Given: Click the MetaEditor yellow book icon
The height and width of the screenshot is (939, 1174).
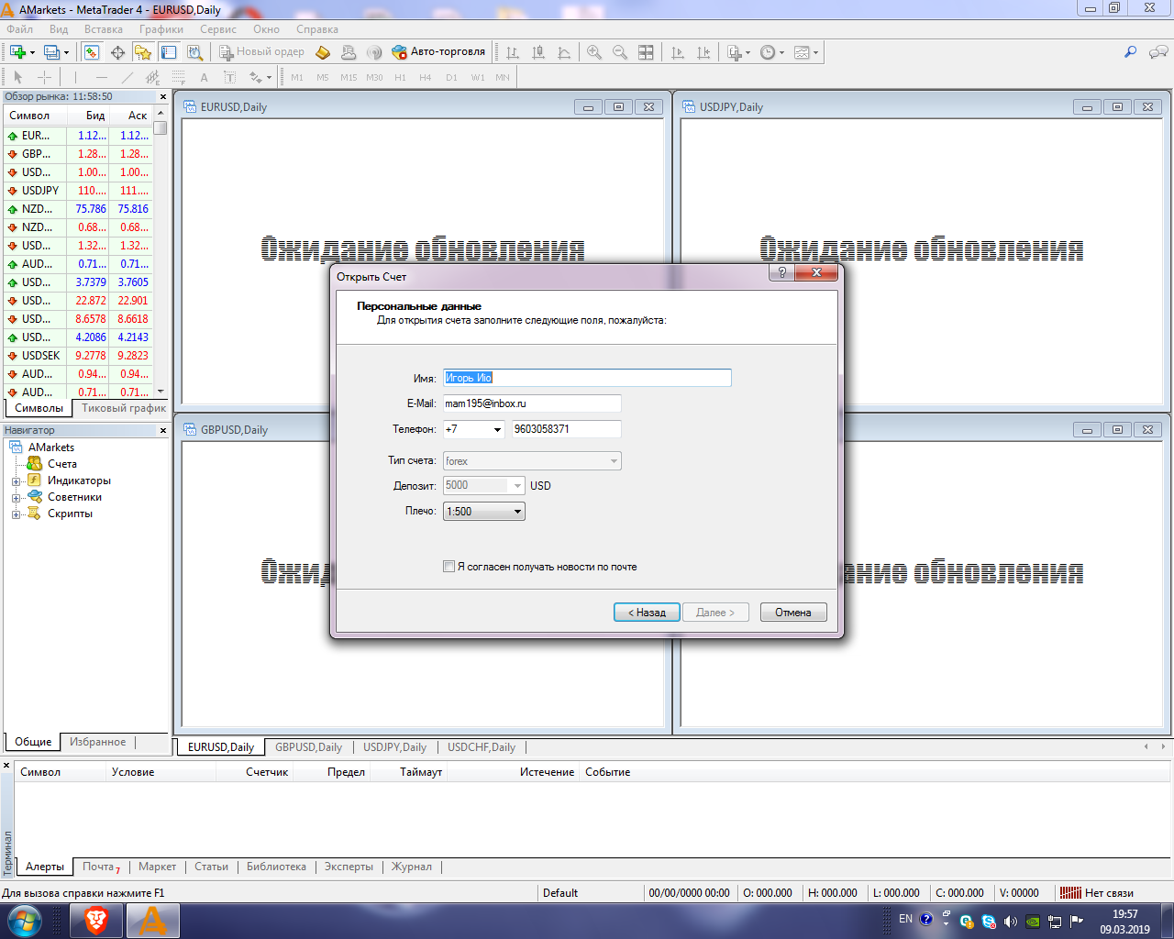Looking at the screenshot, I should point(323,52).
